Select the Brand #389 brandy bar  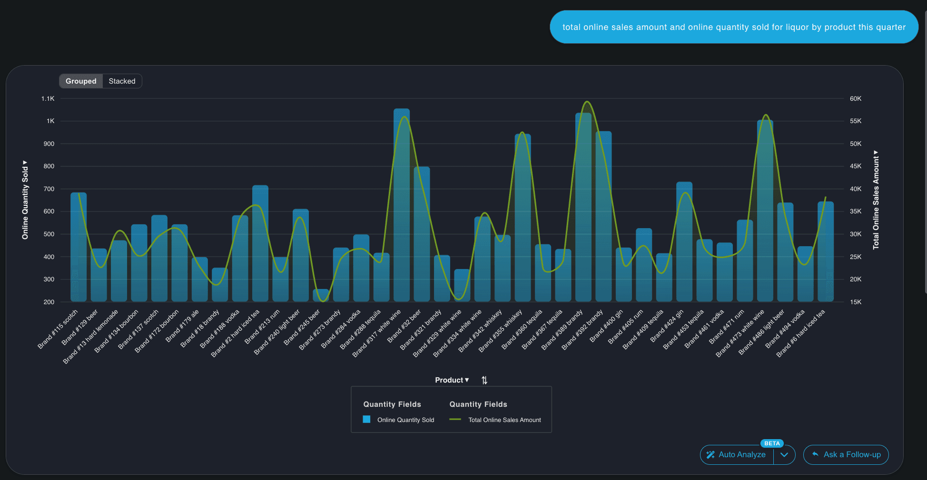pos(583,207)
